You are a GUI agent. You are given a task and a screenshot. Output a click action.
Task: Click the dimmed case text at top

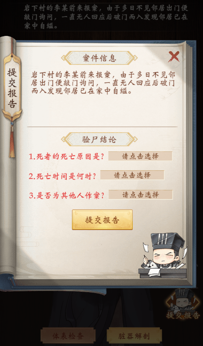(x=106, y=17)
